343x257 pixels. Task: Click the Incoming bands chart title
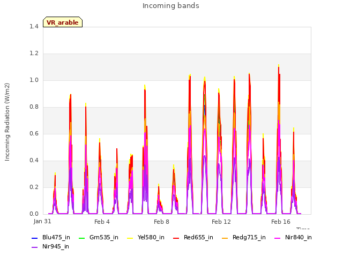pyautogui.click(x=171, y=6)
